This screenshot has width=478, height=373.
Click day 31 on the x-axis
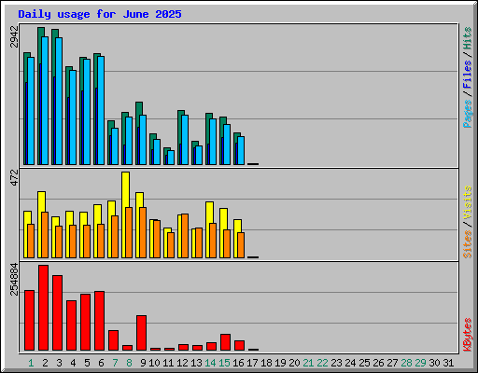coord(448,363)
